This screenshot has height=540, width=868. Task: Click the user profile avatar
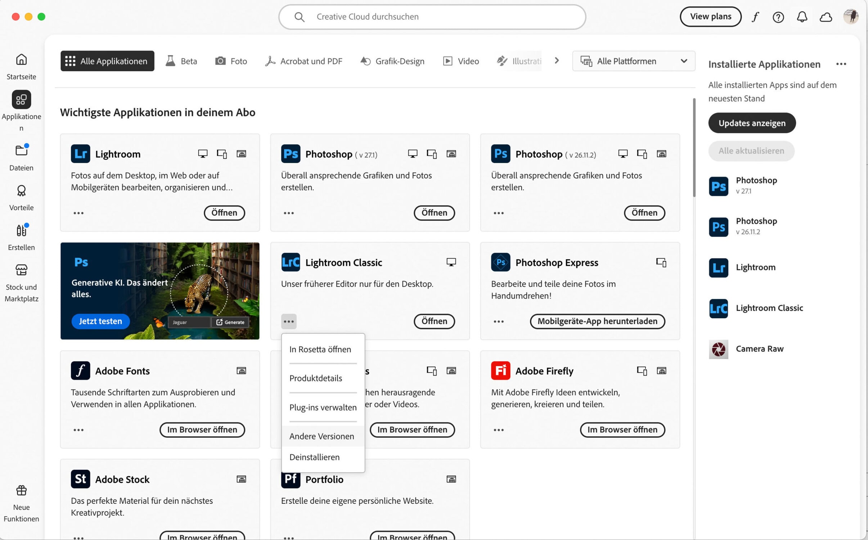pyautogui.click(x=851, y=17)
